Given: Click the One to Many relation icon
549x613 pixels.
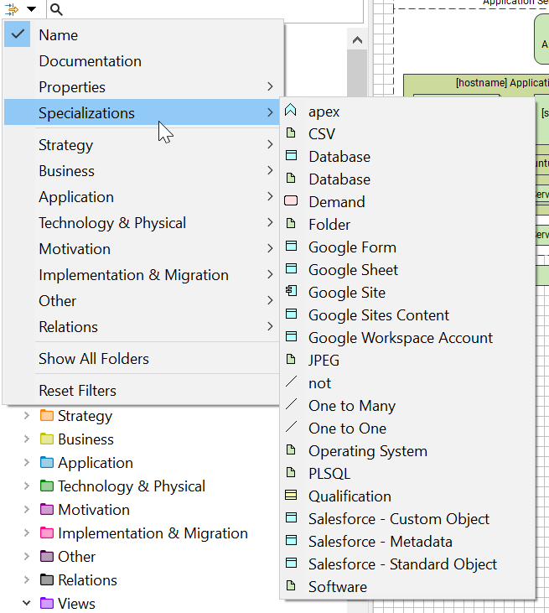Looking at the screenshot, I should (291, 405).
